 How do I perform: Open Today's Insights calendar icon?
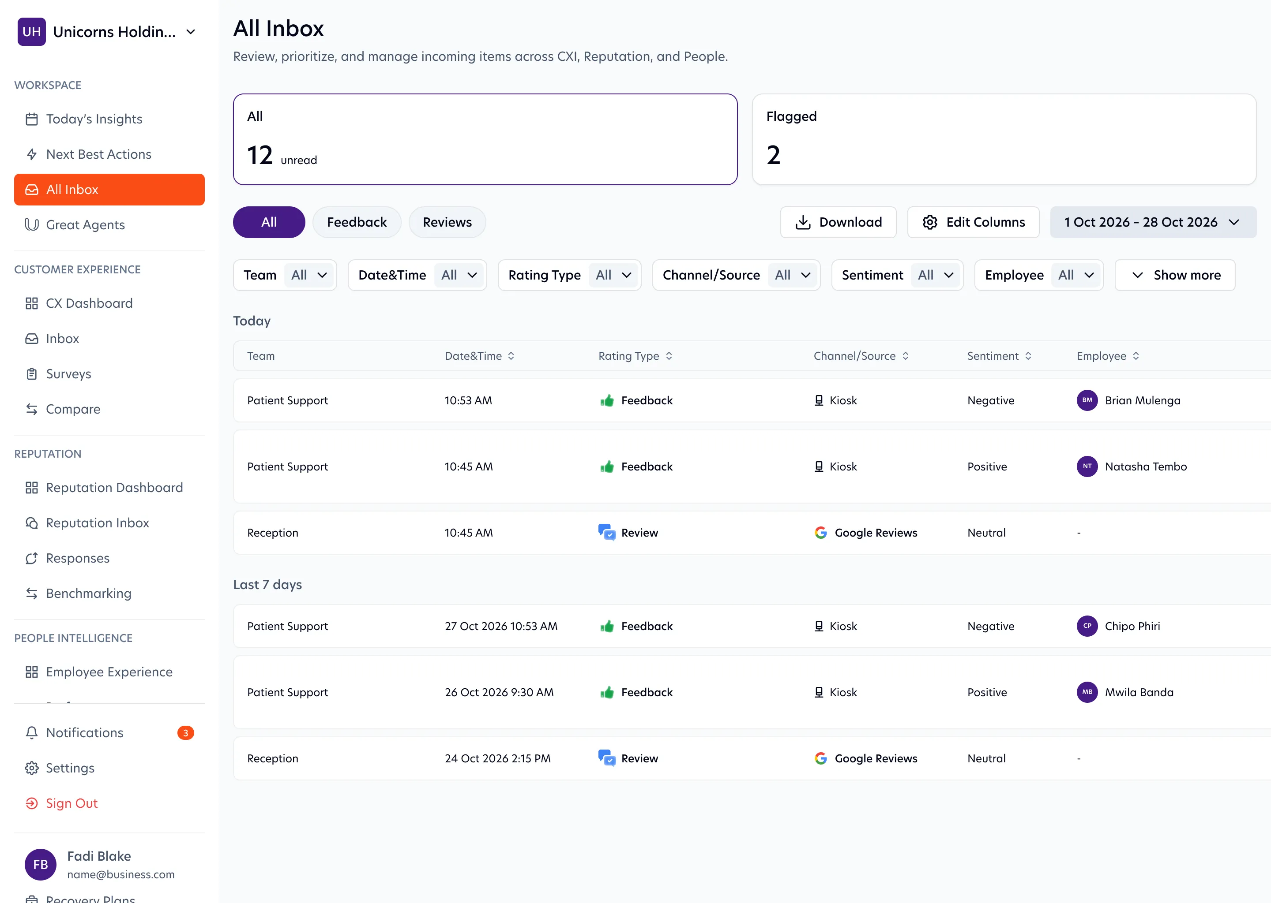(x=32, y=119)
